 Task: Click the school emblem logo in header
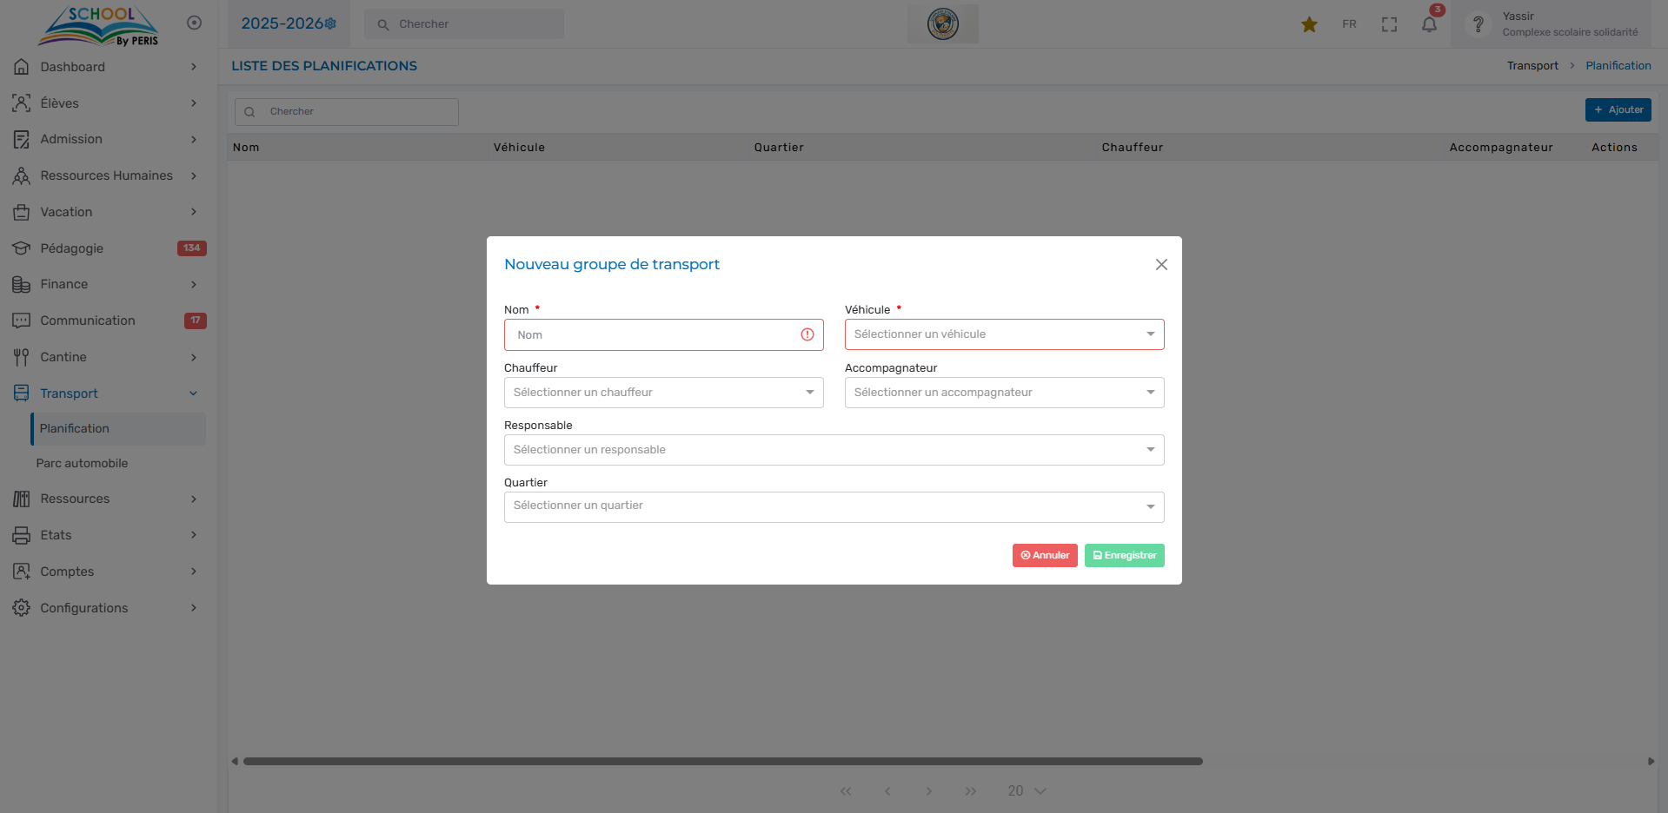coord(942,23)
